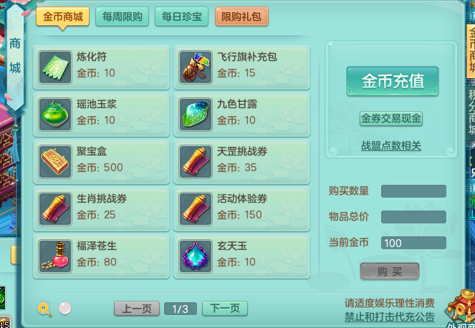
Task: Click the coin magnifier search icon
Action: click(x=44, y=309)
